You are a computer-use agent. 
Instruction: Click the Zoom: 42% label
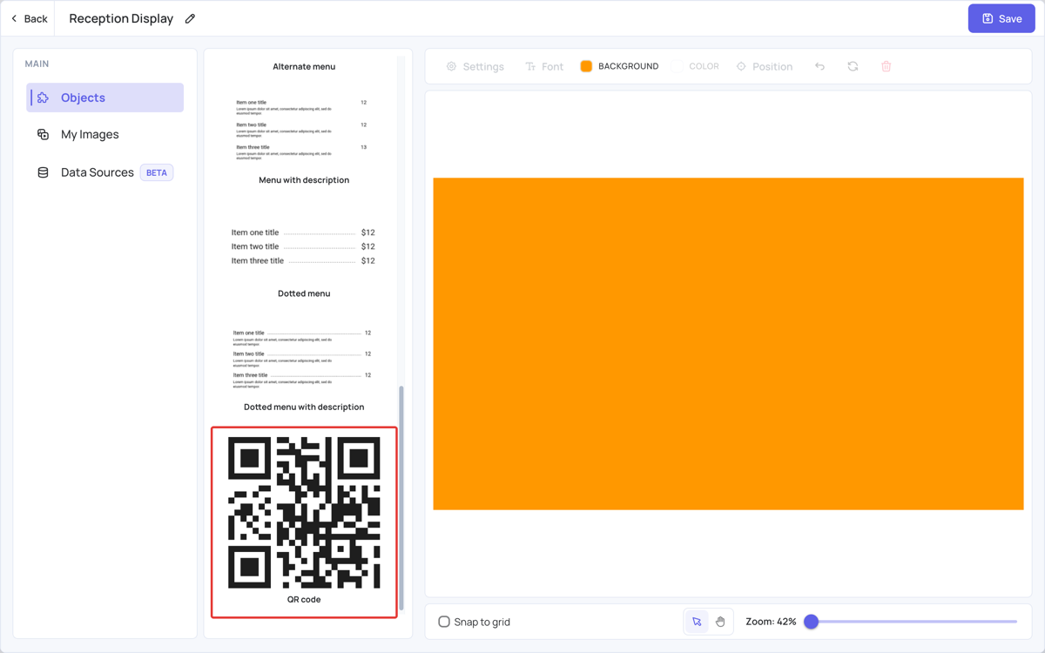tap(771, 622)
